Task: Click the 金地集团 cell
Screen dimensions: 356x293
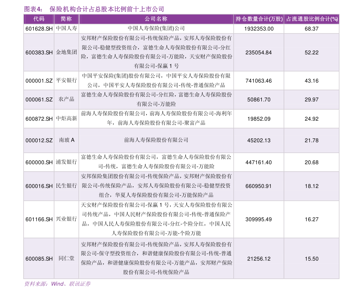Action: coord(66,52)
